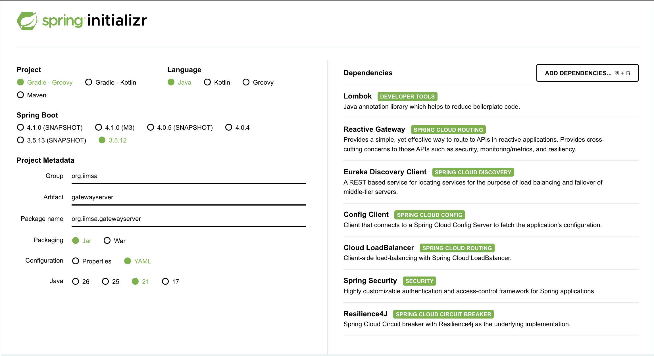The height and width of the screenshot is (356, 654).
Task: Choose Kotlin as the language
Action: 207,82
